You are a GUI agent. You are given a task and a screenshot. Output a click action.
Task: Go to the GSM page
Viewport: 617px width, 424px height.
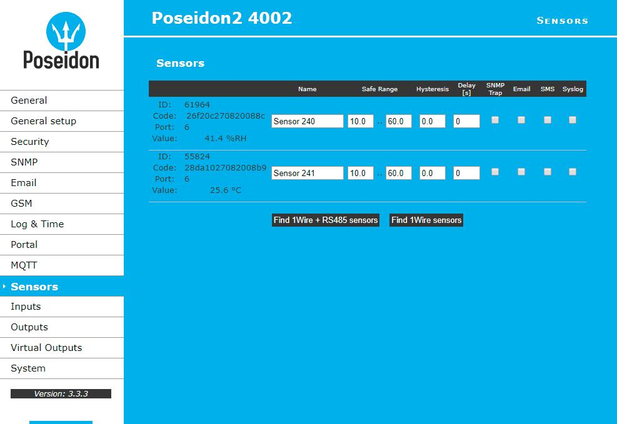coord(62,204)
